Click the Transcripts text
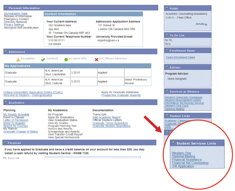Image resolution: width=235 pixels, height=191 pixels. pos(99,114)
